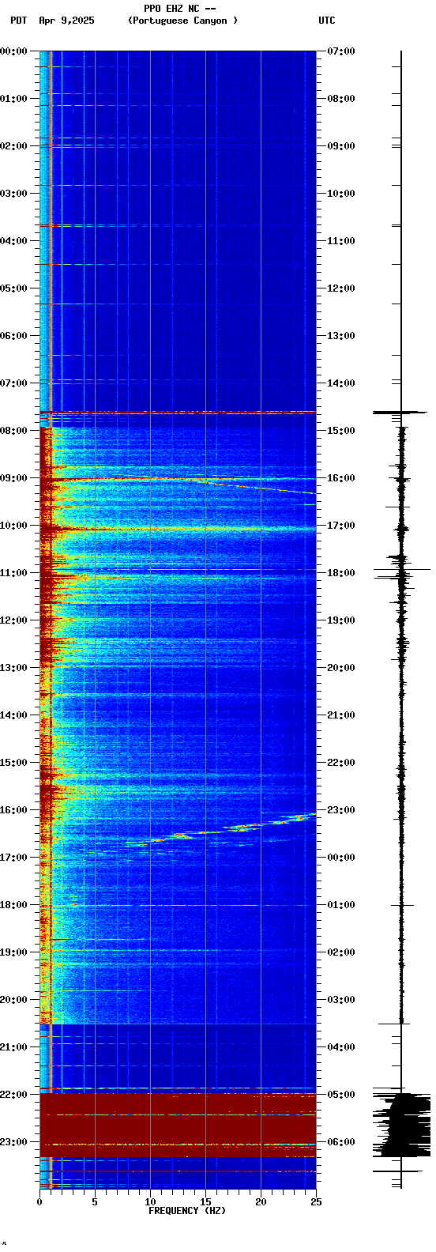Select the PDT '09:00' time label
The height and width of the screenshot is (1252, 436).
(x=14, y=478)
